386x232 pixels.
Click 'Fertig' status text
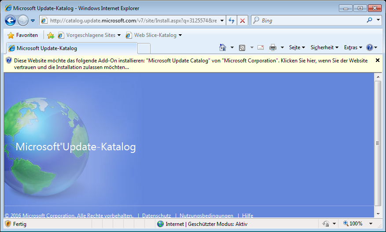(x=20, y=224)
